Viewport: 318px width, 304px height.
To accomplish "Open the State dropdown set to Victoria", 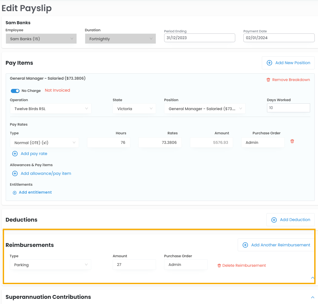I will tap(134, 109).
